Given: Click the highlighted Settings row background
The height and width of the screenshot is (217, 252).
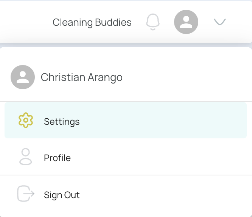Looking at the screenshot, I should [x=161, y=120].
